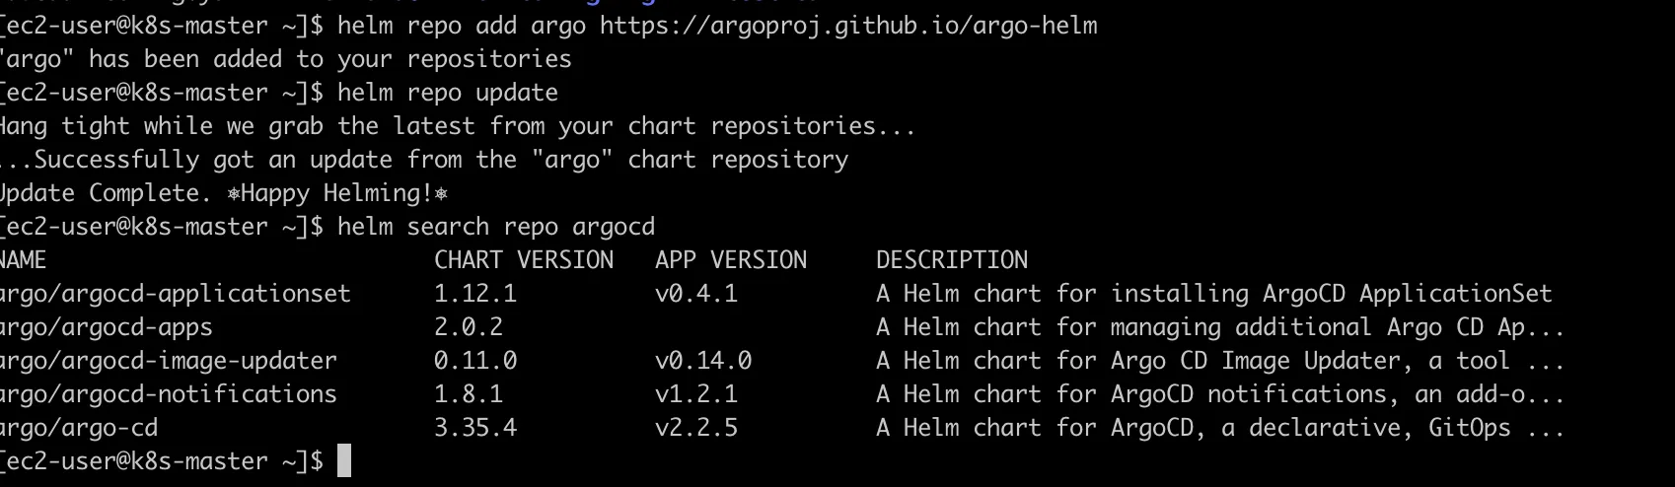Click app version v0.14.0
Screen dimensions: 1675x487
pos(703,361)
